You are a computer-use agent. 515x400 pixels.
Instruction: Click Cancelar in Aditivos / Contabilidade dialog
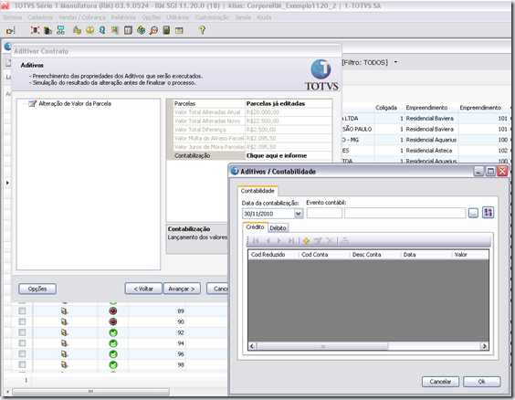(x=440, y=382)
